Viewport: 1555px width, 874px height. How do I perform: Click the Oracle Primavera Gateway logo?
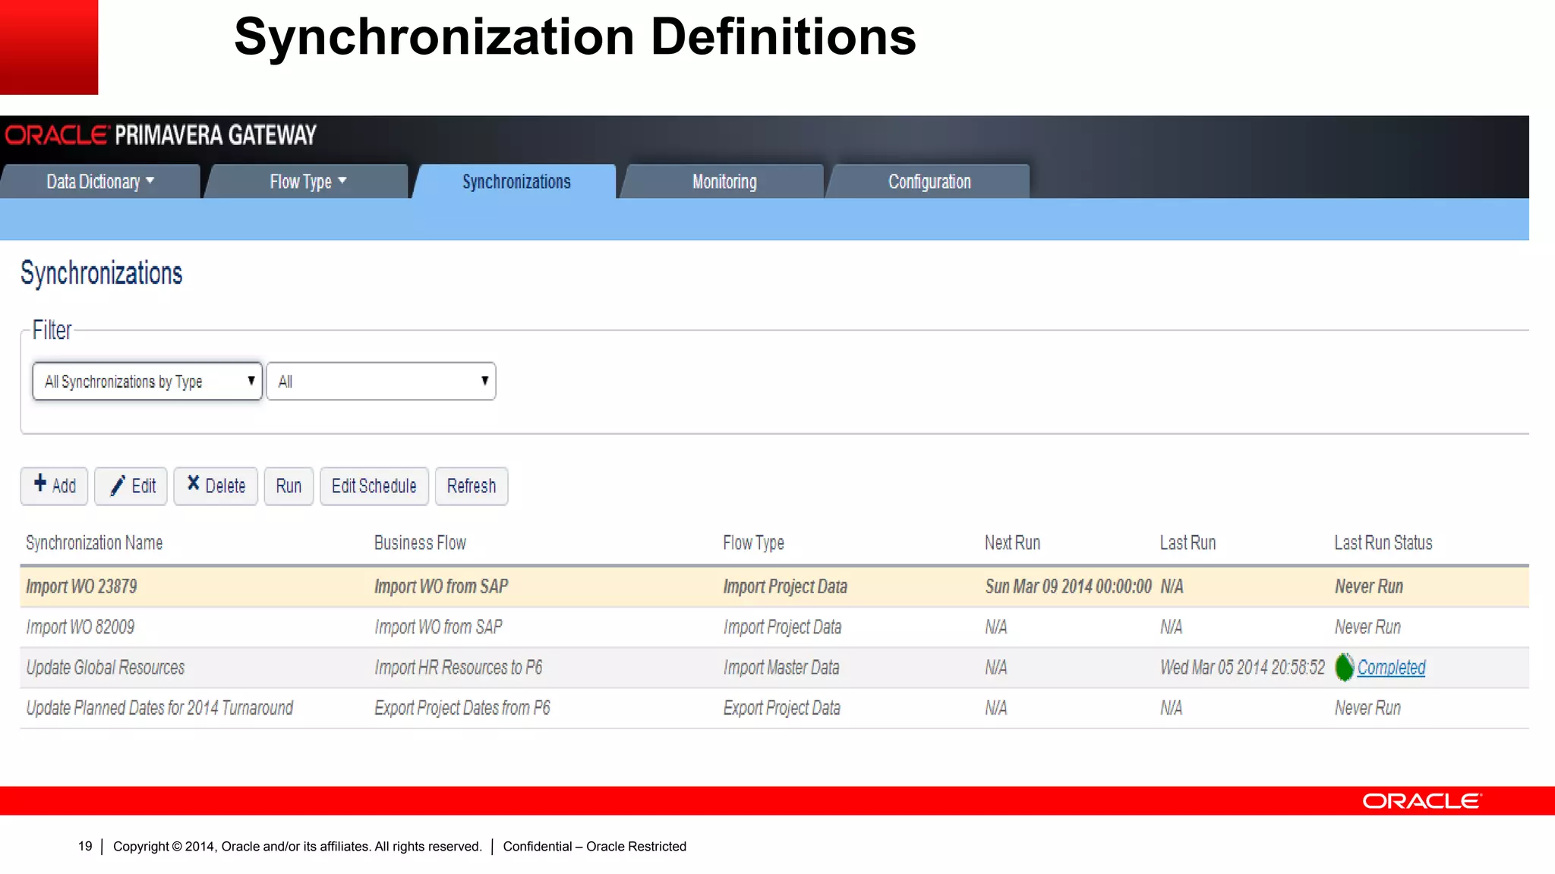coord(161,135)
